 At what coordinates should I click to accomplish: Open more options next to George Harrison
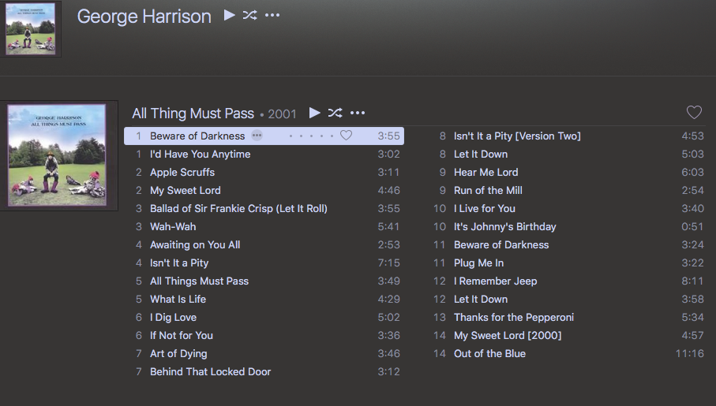(x=272, y=15)
